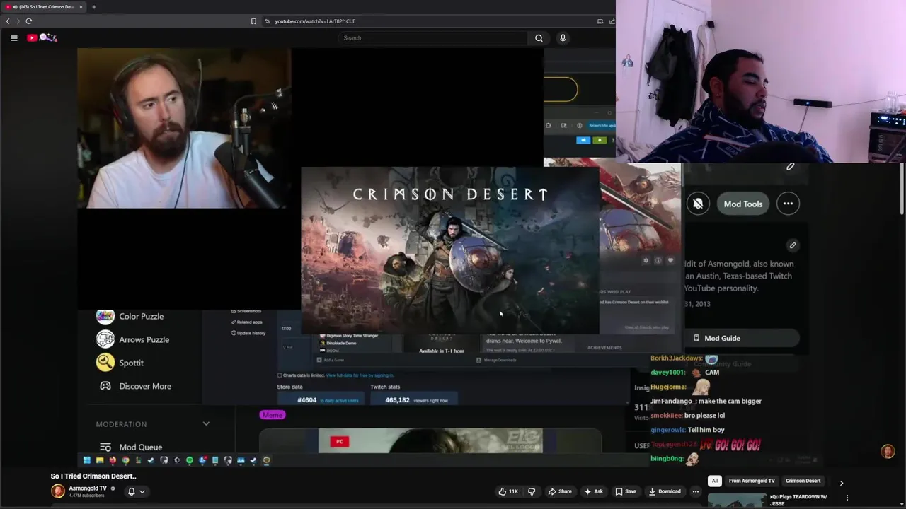Click the top pencil edit icon above Mod Tools

tap(791, 167)
